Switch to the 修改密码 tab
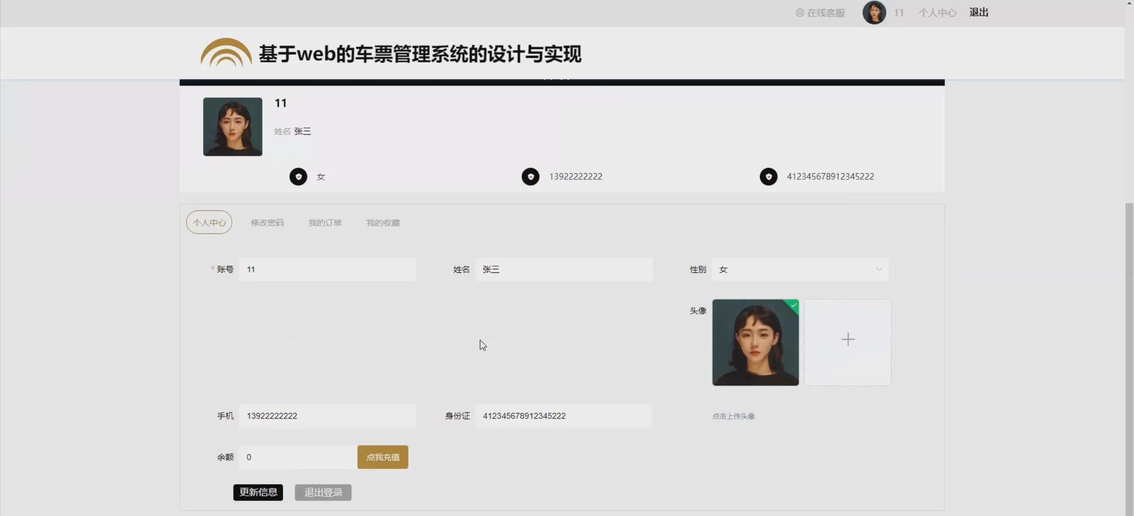The width and height of the screenshot is (1134, 516). 267,222
